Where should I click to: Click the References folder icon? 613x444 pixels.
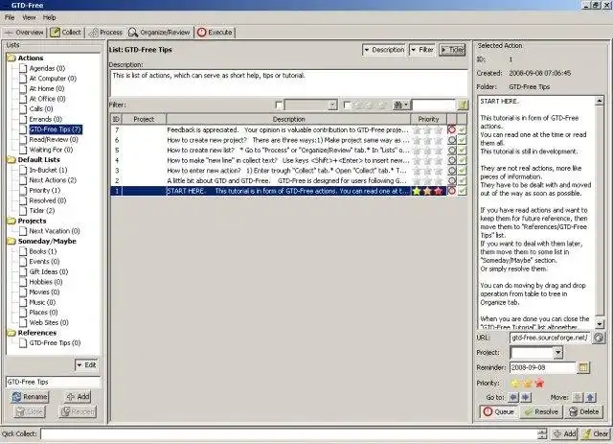click(11, 333)
